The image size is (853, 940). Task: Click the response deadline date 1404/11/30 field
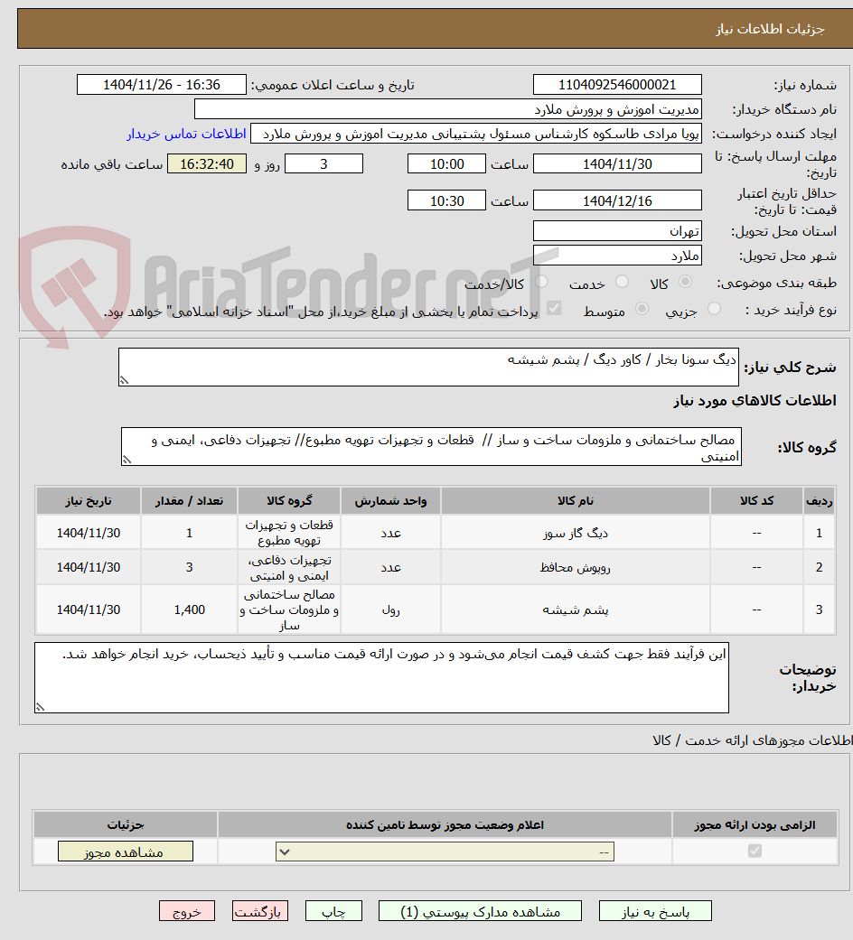pyautogui.click(x=617, y=163)
